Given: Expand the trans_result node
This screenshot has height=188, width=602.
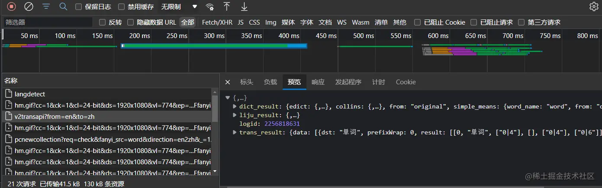Looking at the screenshot, I should (x=235, y=132).
